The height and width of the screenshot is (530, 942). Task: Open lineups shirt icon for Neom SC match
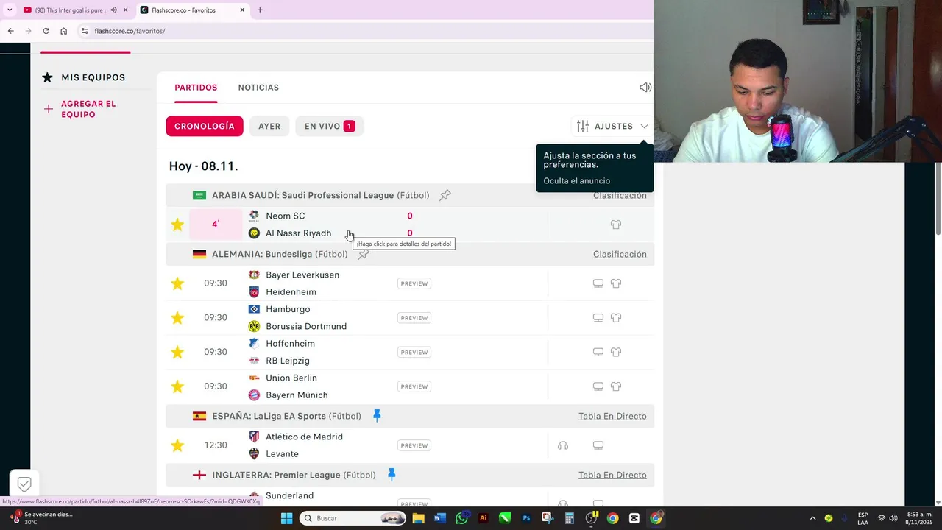pyautogui.click(x=616, y=225)
